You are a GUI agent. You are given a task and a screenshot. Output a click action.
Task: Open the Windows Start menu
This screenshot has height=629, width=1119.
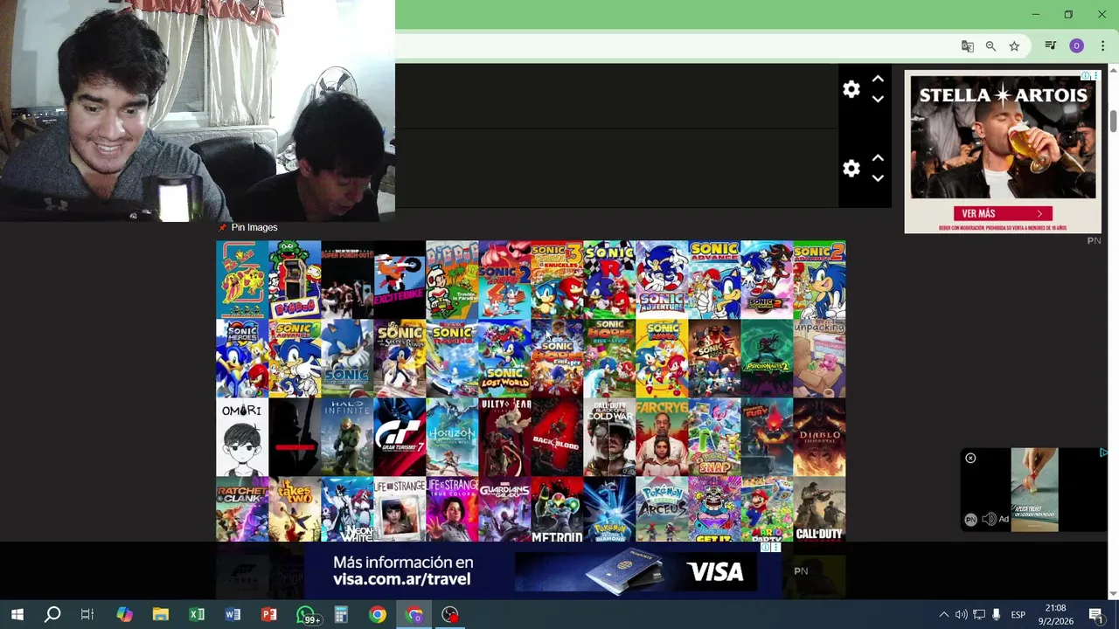pos(17,615)
